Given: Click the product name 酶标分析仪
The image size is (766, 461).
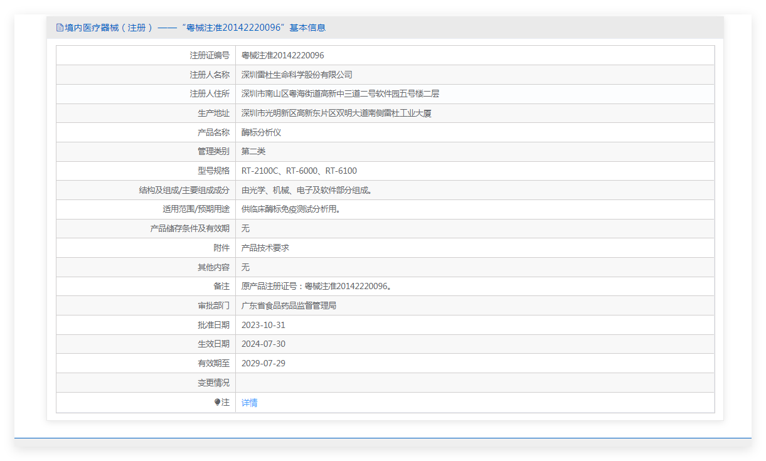Looking at the screenshot, I should point(262,132).
